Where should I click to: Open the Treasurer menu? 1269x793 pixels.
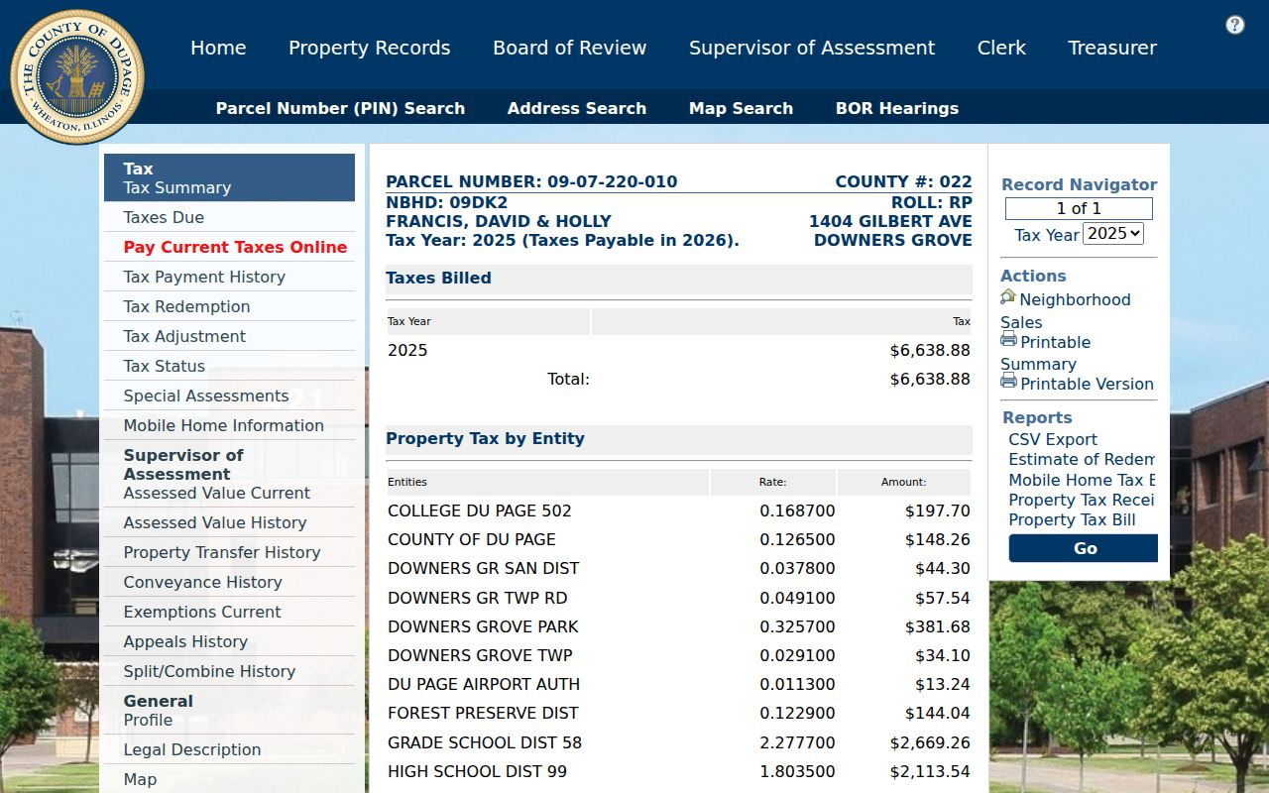[1112, 48]
